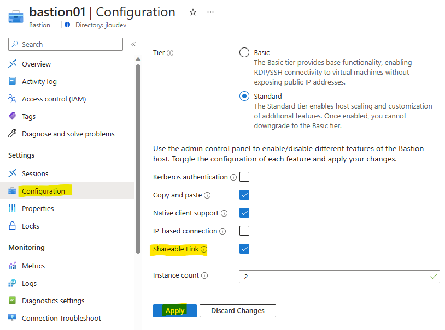
Task: Click the Sessions icon
Action: click(12, 173)
